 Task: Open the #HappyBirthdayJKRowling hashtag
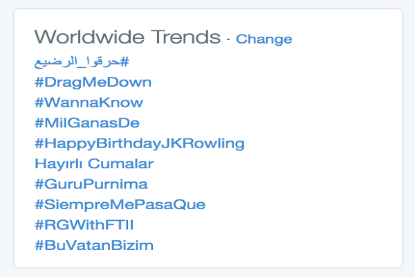tap(139, 144)
